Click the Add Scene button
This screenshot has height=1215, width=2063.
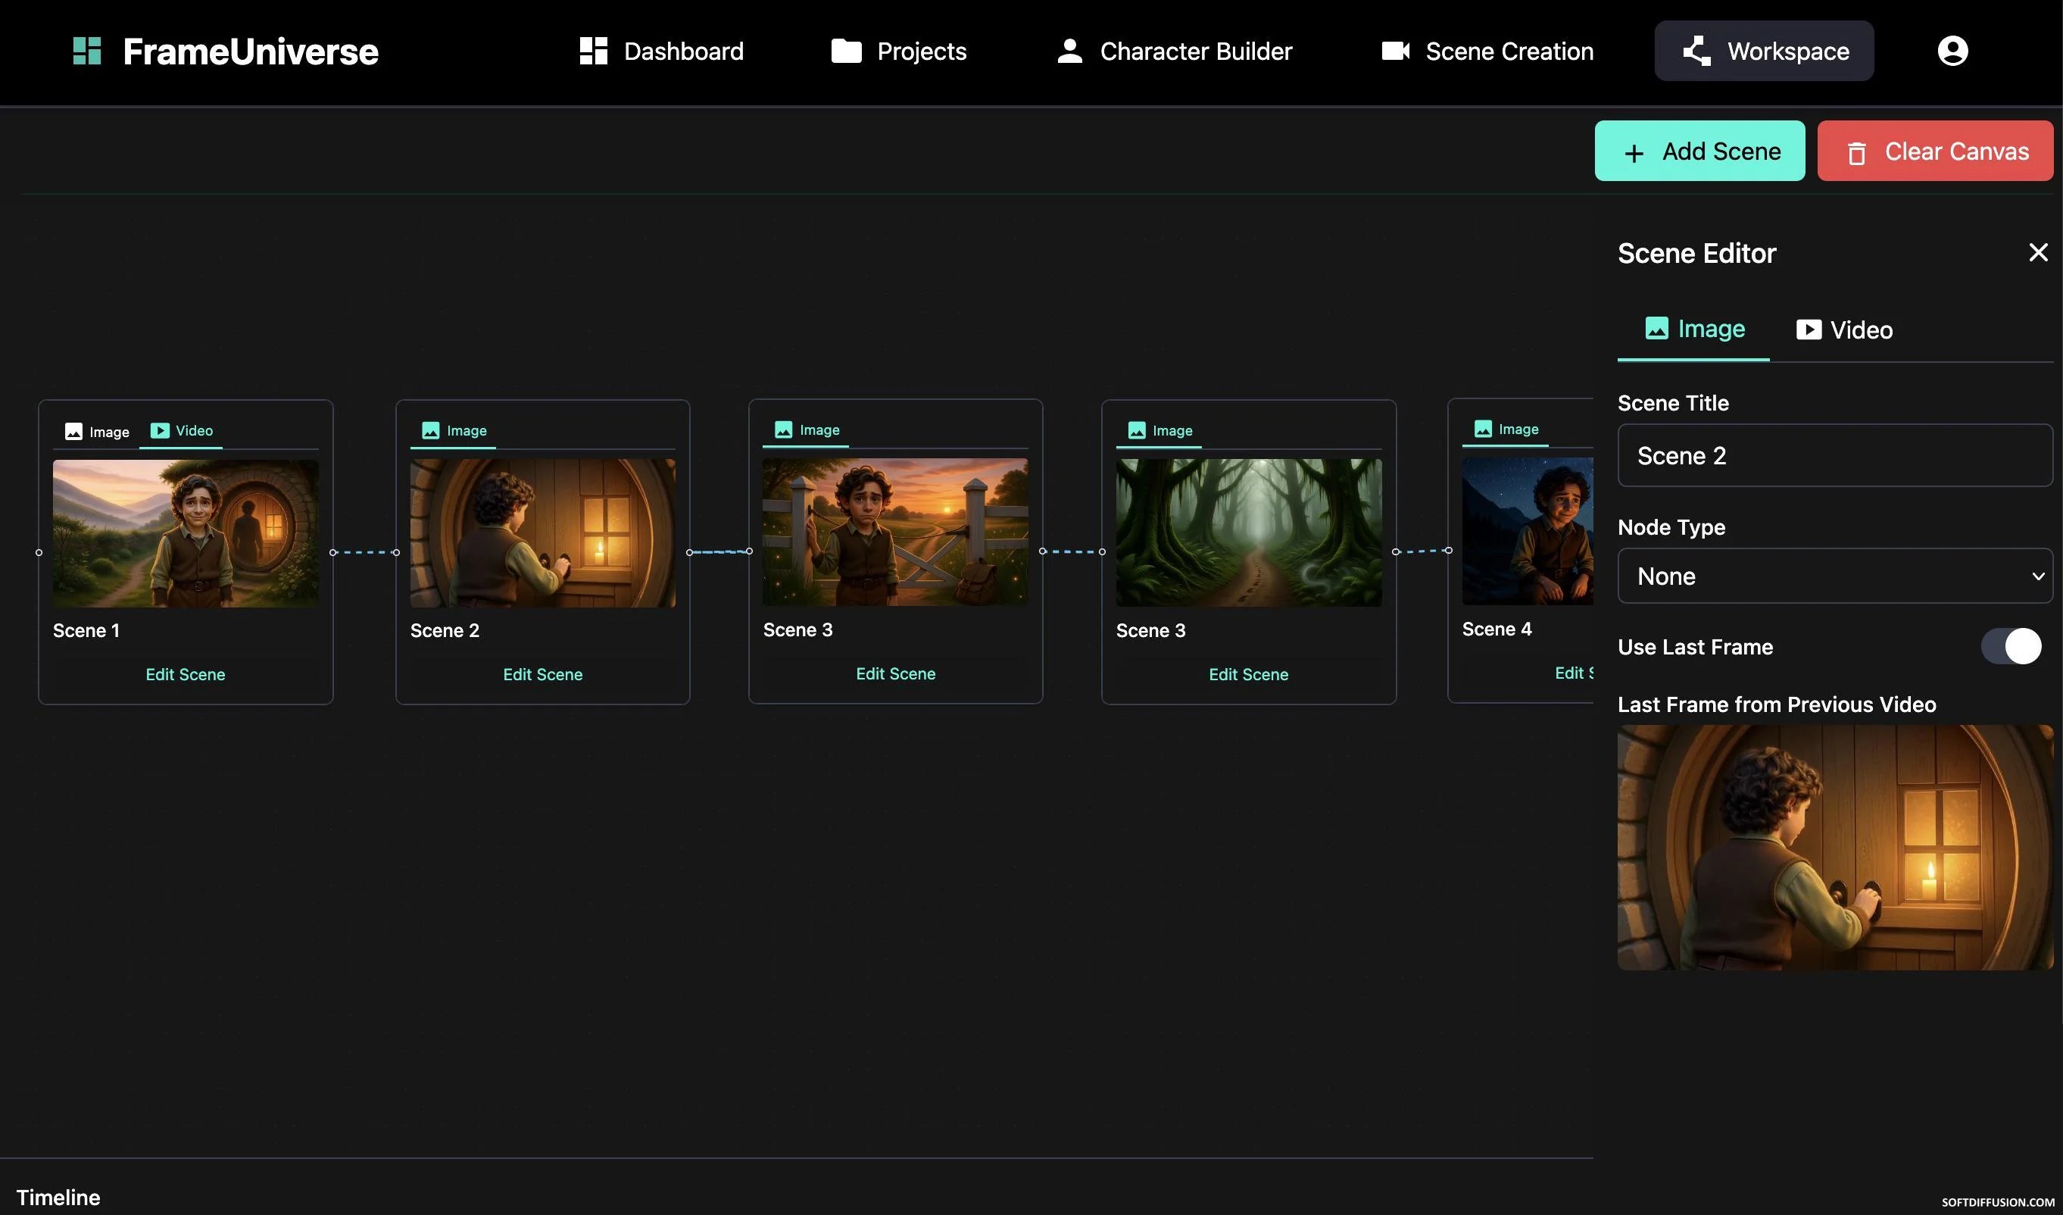tap(1699, 151)
